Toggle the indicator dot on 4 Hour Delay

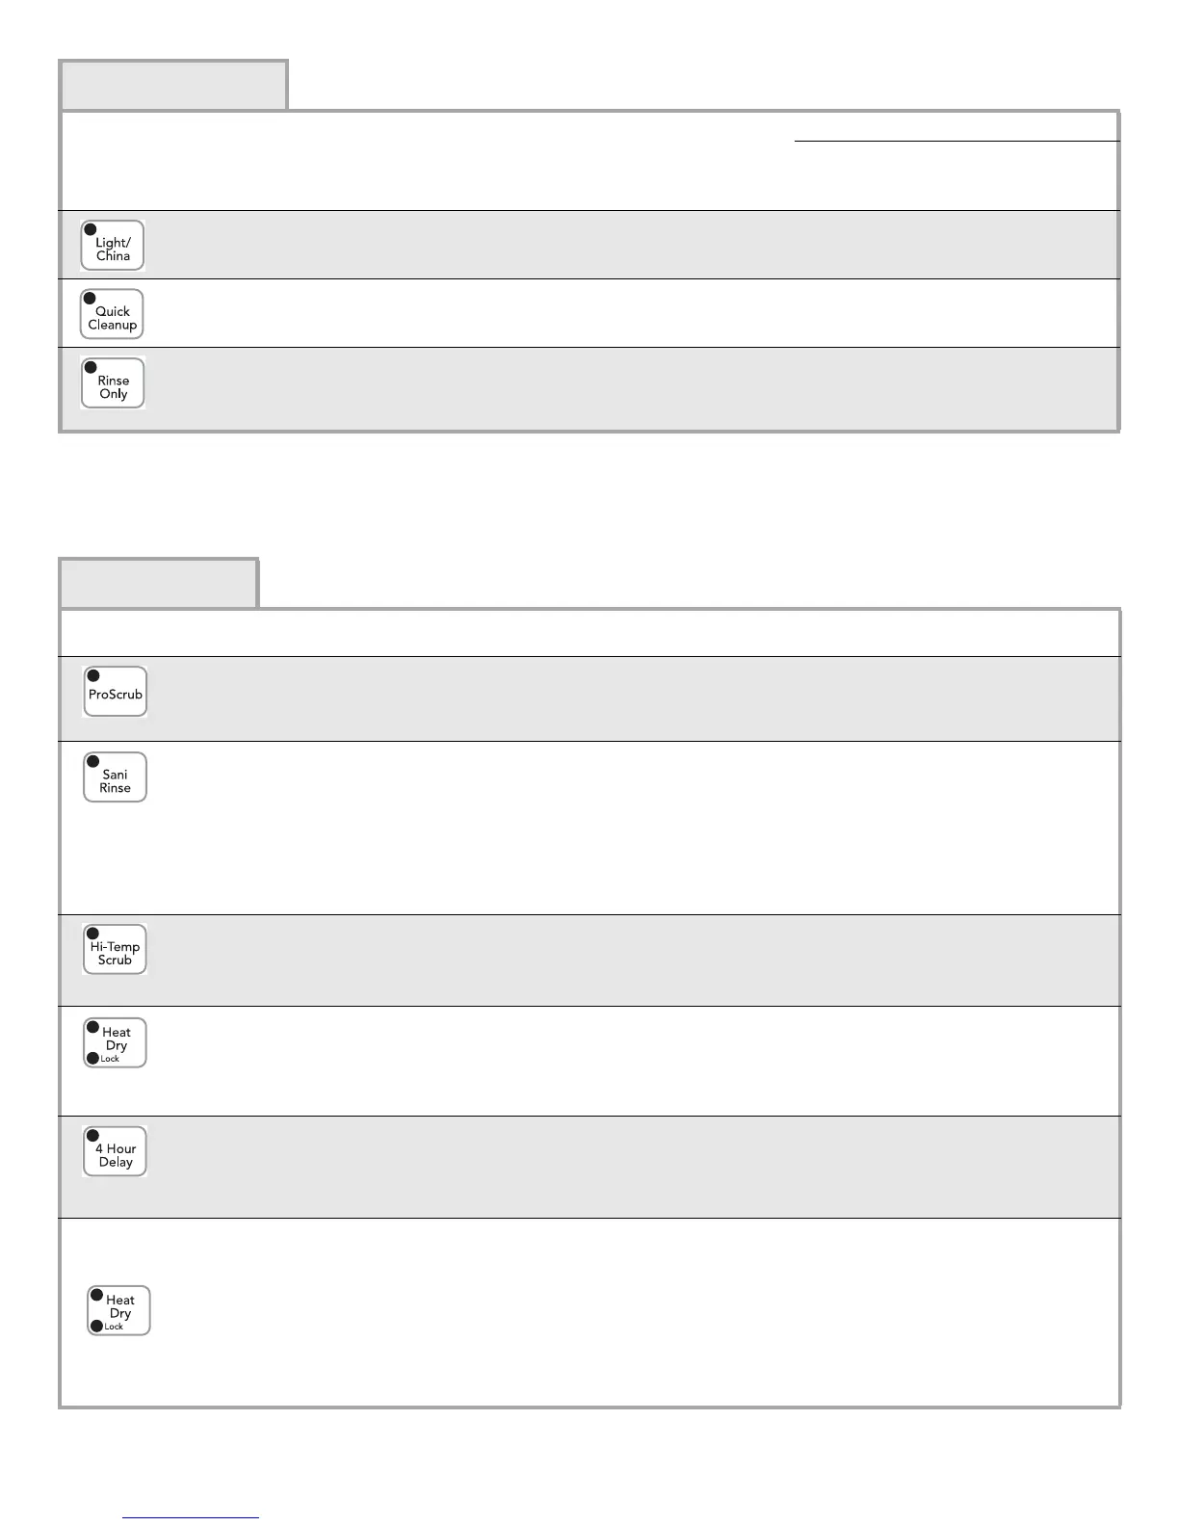coord(93,1136)
